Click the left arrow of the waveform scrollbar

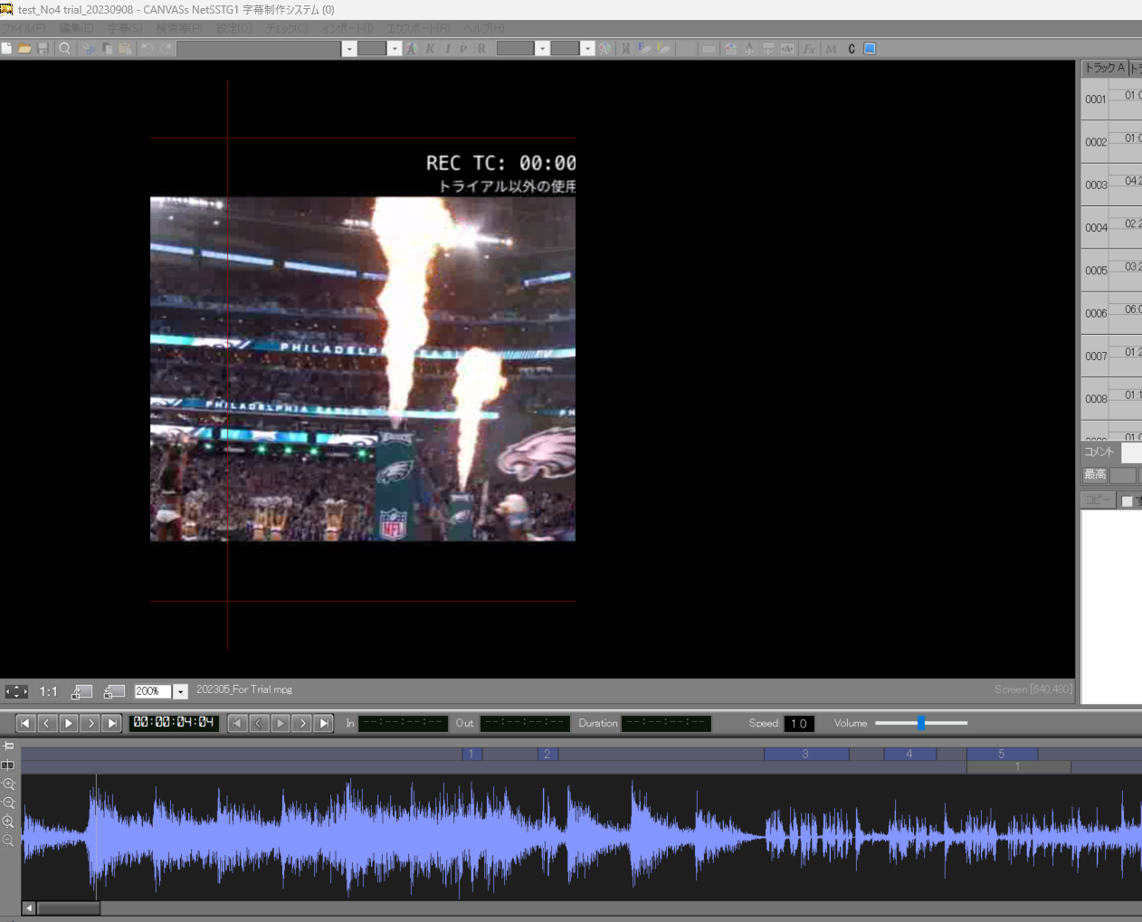point(29,908)
